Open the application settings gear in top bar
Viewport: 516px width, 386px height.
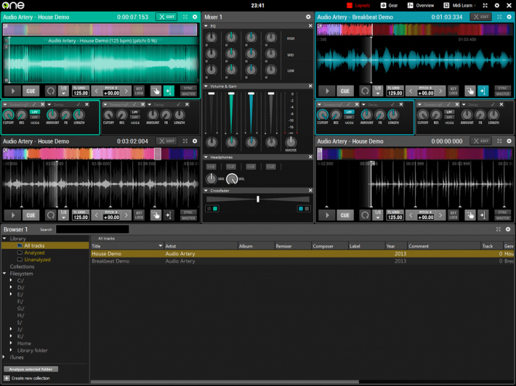point(497,5)
